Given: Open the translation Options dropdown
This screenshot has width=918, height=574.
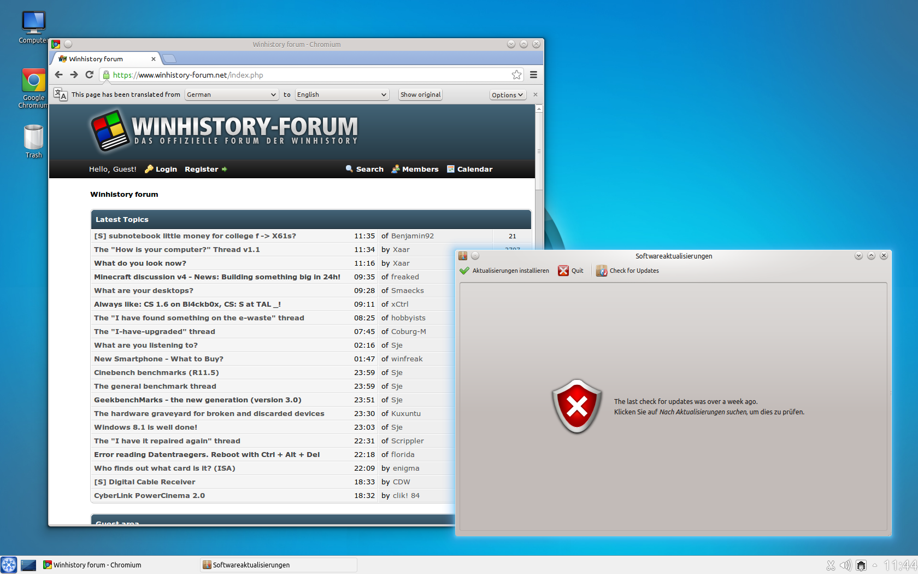Looking at the screenshot, I should point(508,95).
